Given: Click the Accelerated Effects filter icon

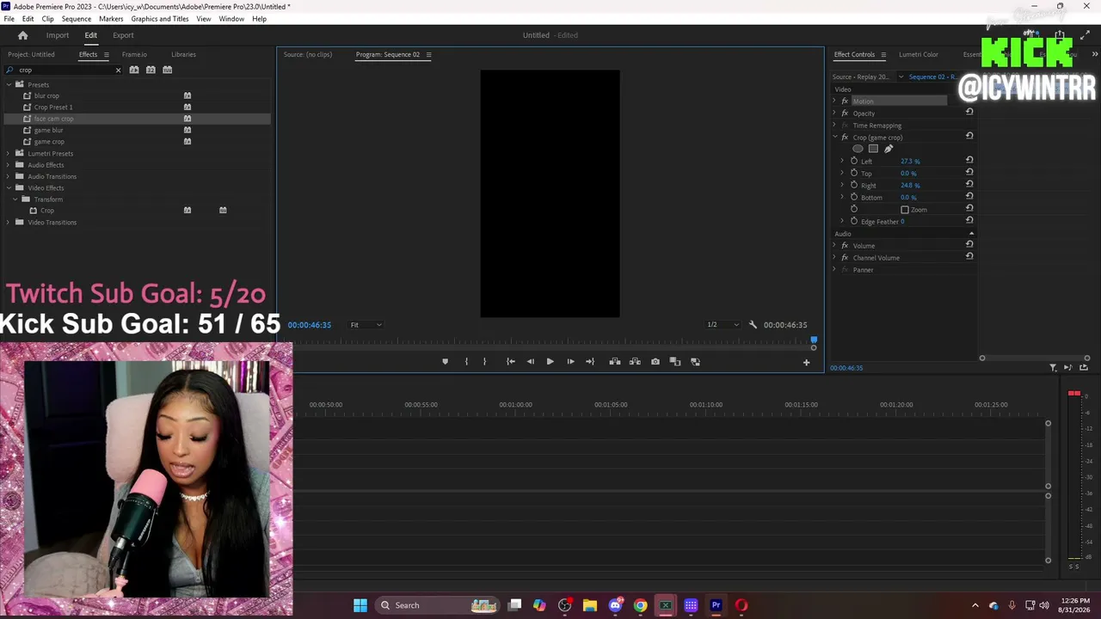Looking at the screenshot, I should pyautogui.click(x=134, y=70).
